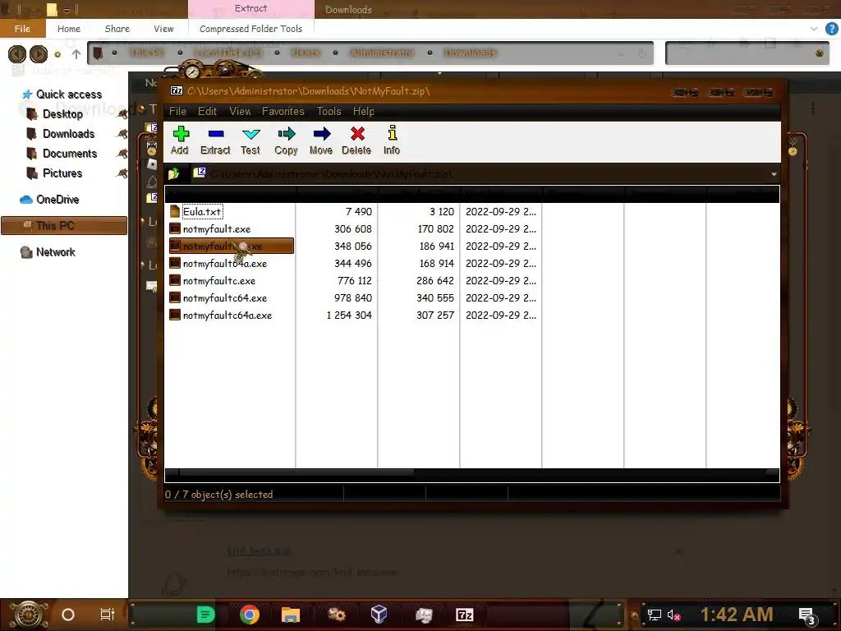Open the 7-Zip Edit menu

pos(207,111)
